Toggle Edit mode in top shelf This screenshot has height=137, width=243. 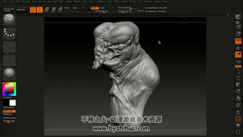33,10
